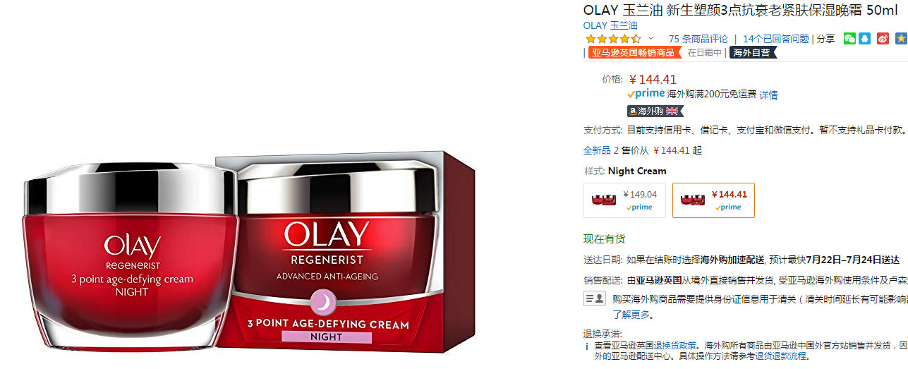Select the ¥149.04 style option
This screenshot has height=369, width=908.
[624, 200]
